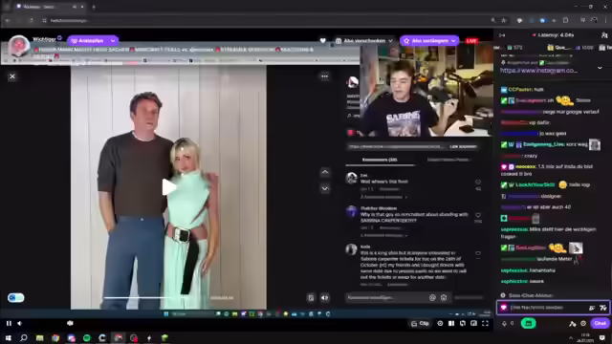
Task: Pause the Twitch stream player
Action: [x=9, y=323]
